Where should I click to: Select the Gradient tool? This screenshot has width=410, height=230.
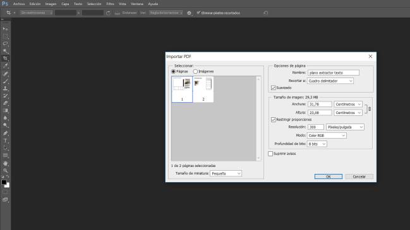[x=5, y=110]
